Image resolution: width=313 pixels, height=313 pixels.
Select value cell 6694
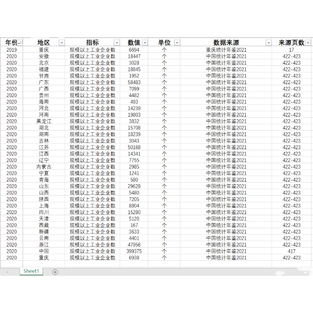coord(134,50)
